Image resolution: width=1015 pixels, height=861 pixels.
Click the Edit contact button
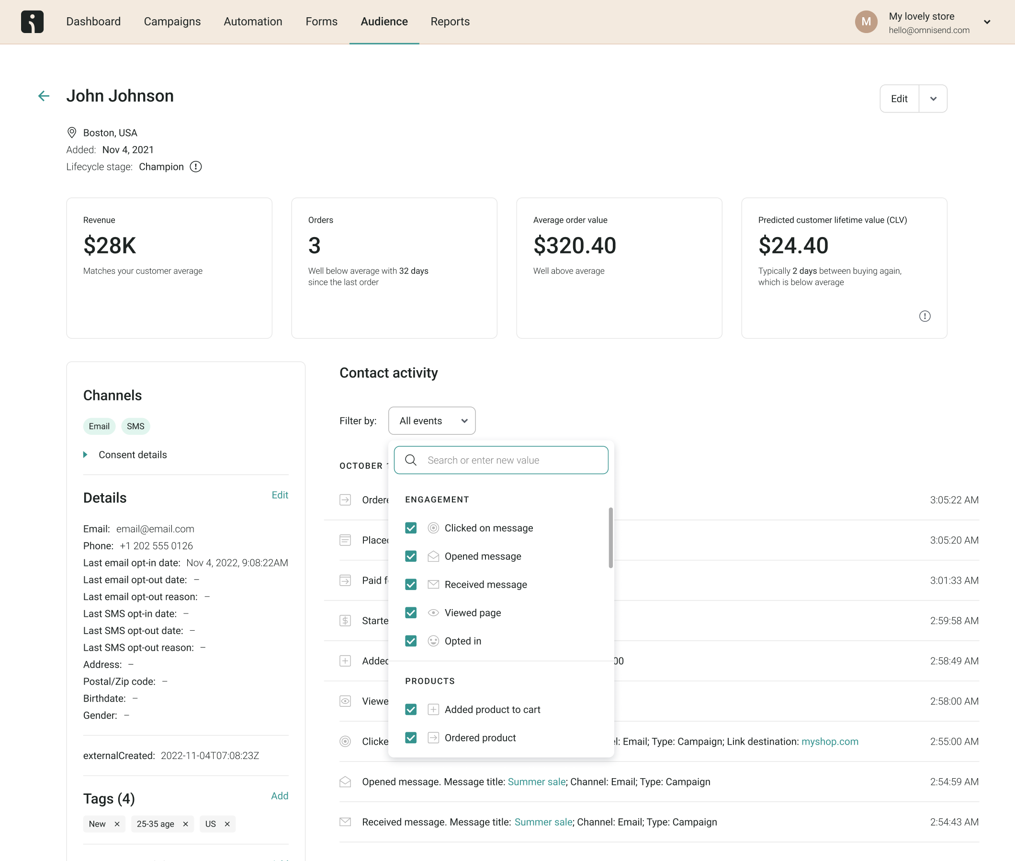pyautogui.click(x=899, y=99)
